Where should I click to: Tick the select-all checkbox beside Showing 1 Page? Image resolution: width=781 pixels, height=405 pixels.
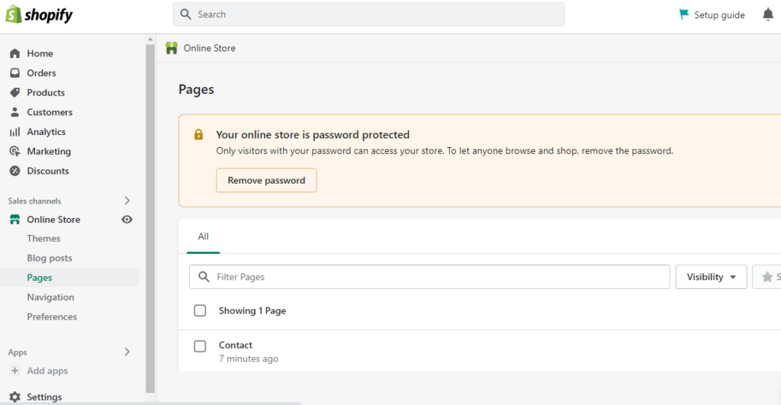click(200, 310)
